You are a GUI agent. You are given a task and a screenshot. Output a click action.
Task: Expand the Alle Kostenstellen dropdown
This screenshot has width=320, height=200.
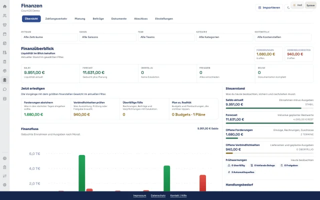(283, 37)
